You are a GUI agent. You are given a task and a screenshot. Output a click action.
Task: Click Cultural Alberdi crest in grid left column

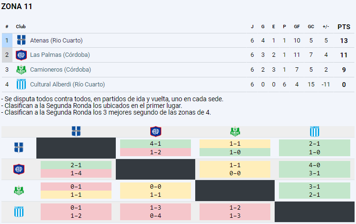(19, 212)
